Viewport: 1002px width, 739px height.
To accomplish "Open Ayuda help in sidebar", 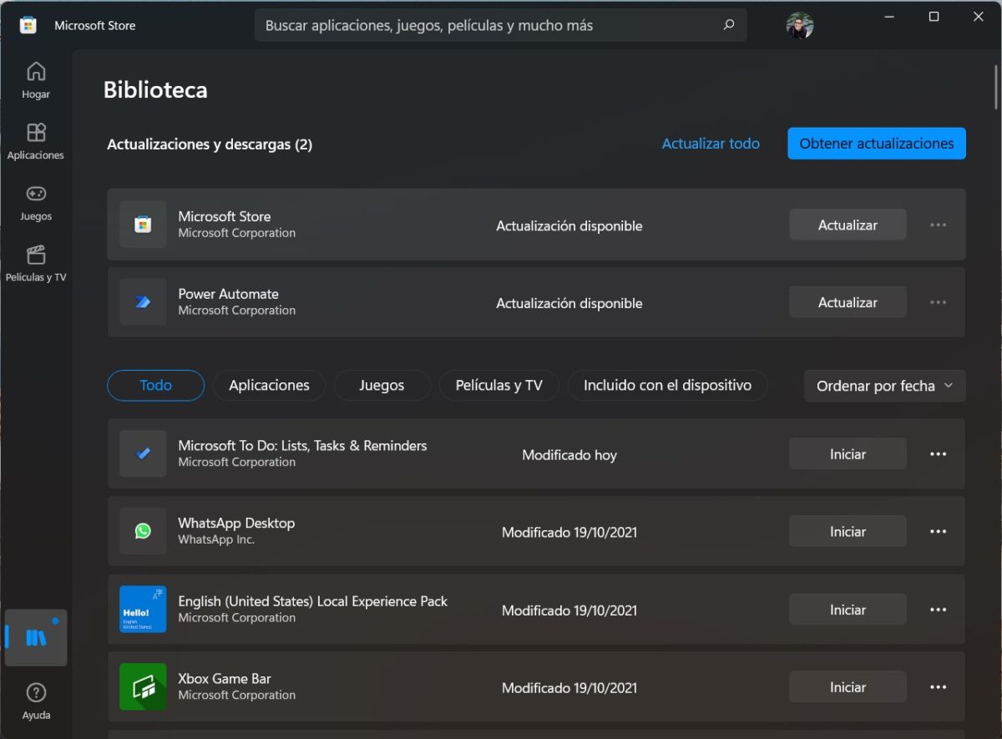I will [x=36, y=701].
